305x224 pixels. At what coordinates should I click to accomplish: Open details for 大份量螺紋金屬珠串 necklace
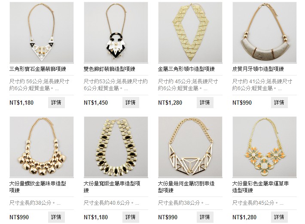(x=56, y=217)
